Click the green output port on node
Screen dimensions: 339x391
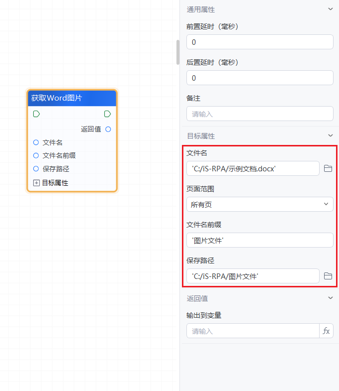click(x=107, y=114)
